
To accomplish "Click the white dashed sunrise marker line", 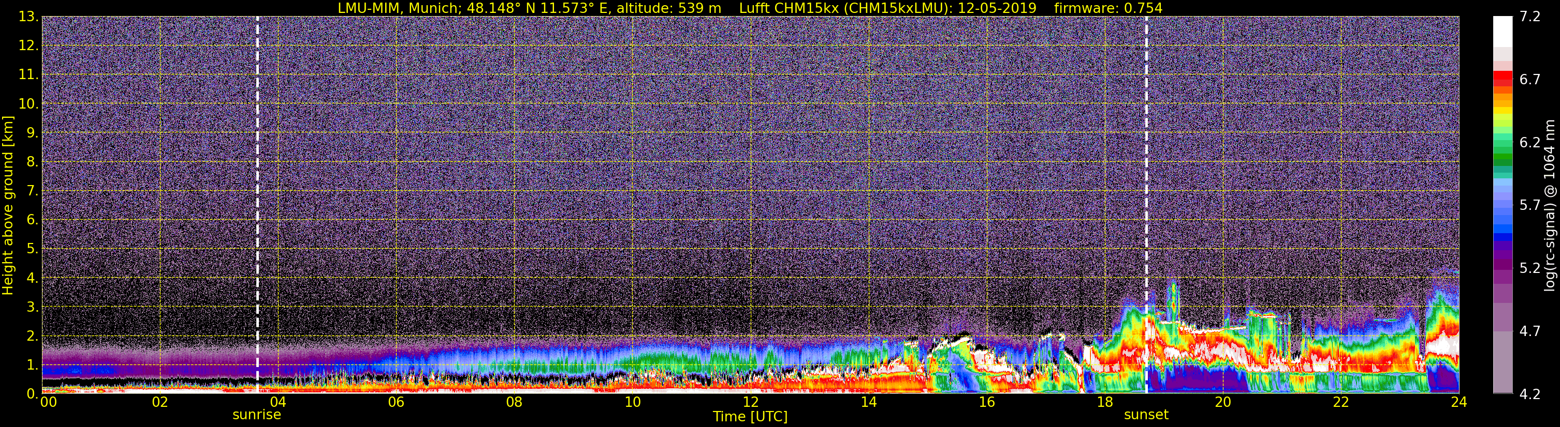I will [257, 204].
